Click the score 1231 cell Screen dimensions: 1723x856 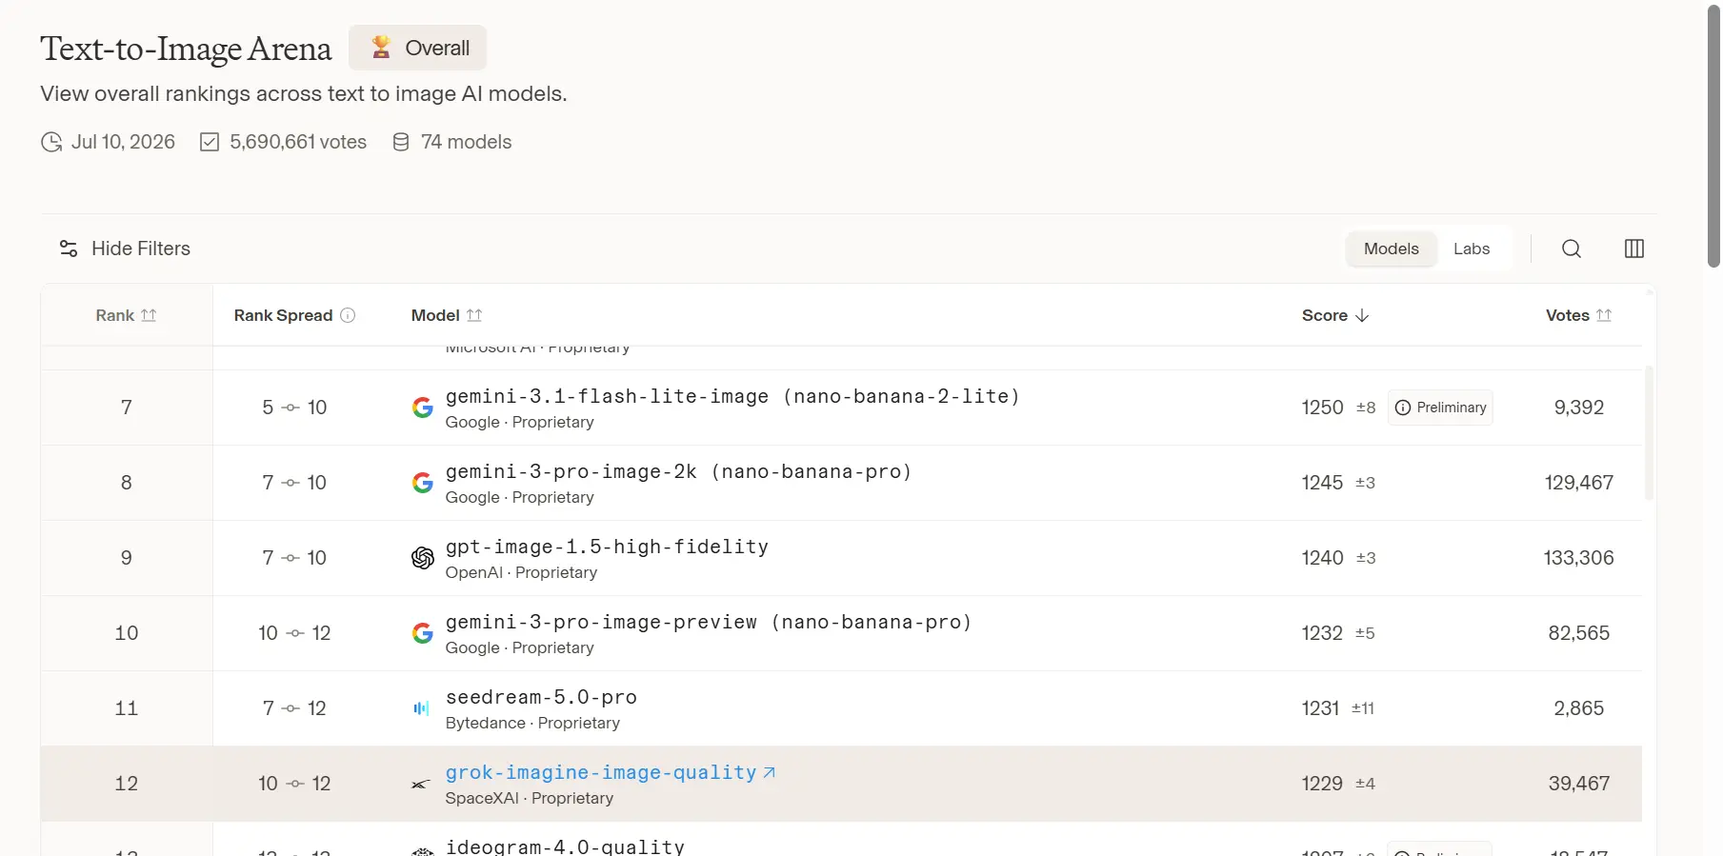[x=1320, y=708]
